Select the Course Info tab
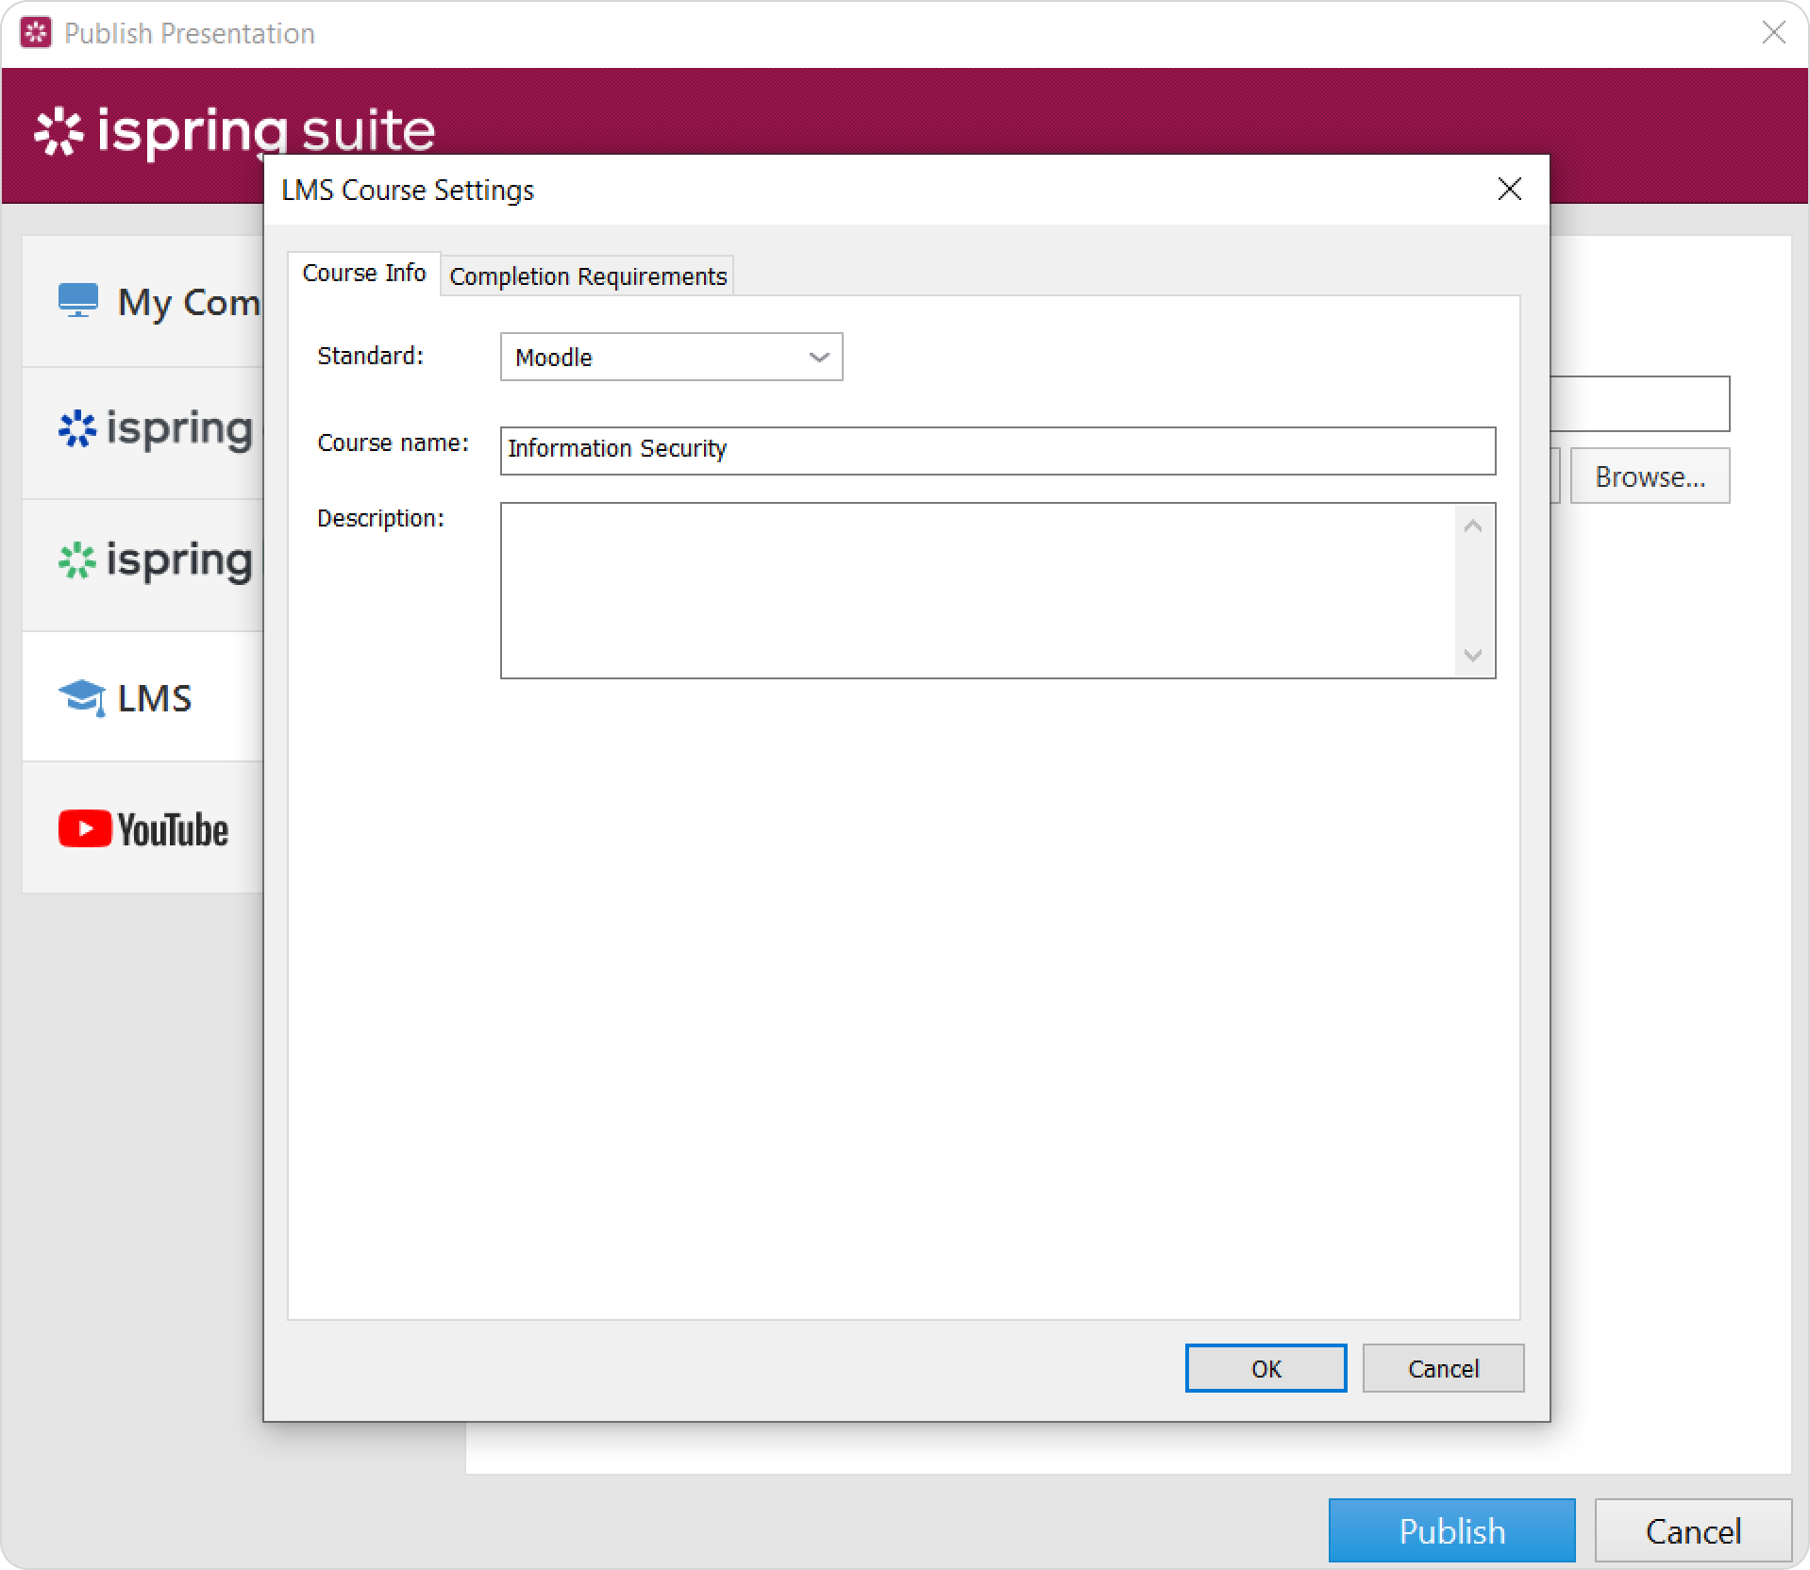Image resolution: width=1810 pixels, height=1570 pixels. click(364, 274)
